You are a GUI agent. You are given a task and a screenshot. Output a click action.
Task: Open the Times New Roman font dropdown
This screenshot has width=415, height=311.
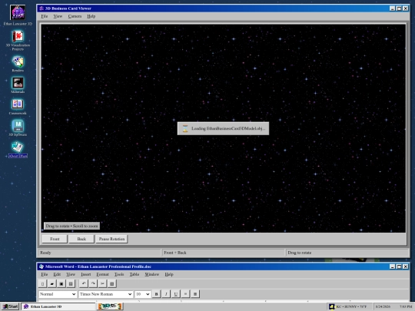click(105, 294)
